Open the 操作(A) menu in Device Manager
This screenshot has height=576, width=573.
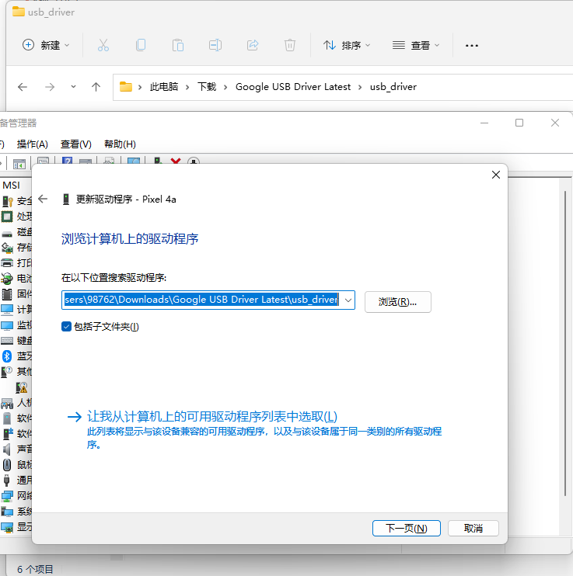[x=33, y=144]
